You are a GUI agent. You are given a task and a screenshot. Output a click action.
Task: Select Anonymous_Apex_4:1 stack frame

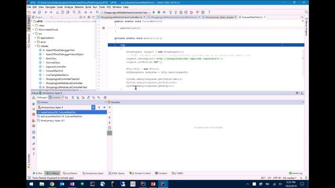point(52,121)
